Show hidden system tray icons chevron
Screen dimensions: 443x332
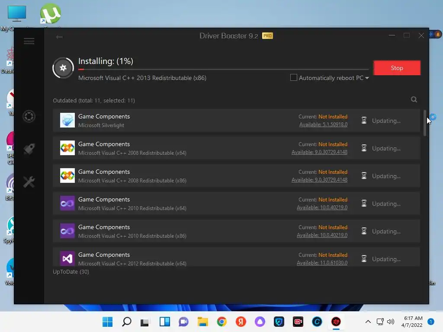click(368, 322)
